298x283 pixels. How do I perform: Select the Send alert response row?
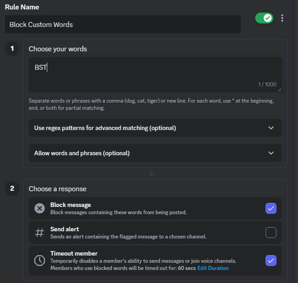149,233
